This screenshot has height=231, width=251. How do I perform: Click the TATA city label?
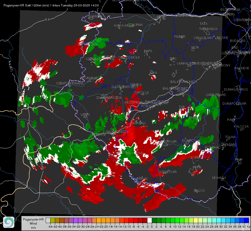[204, 24]
